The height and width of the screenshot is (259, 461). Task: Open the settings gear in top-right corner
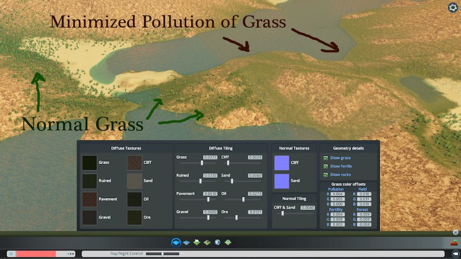[x=452, y=7]
